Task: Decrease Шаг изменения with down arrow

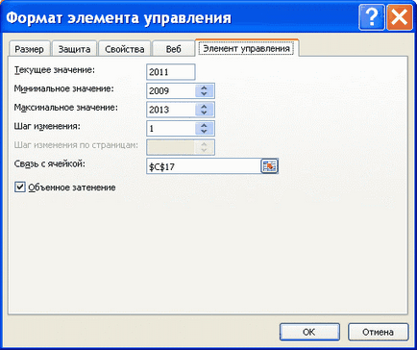Action: pos(204,132)
